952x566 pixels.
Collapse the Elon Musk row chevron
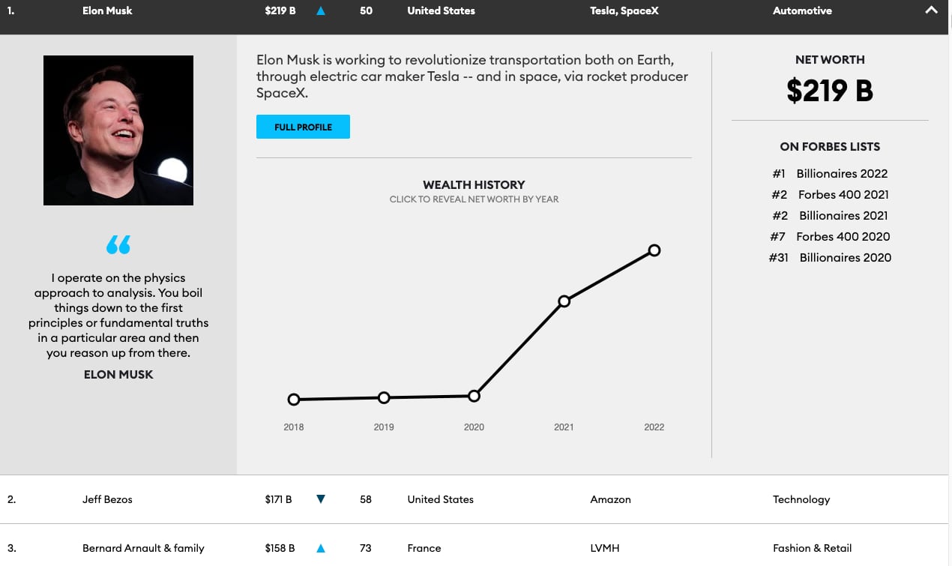tap(931, 10)
